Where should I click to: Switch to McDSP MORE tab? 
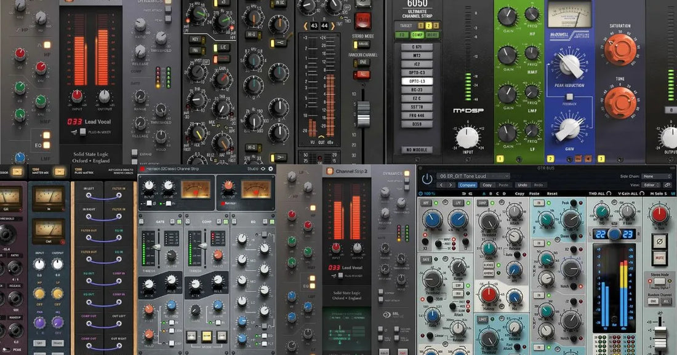tap(432, 35)
